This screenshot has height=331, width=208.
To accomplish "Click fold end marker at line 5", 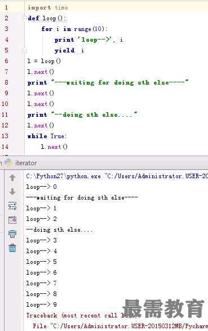I will 24,50.
